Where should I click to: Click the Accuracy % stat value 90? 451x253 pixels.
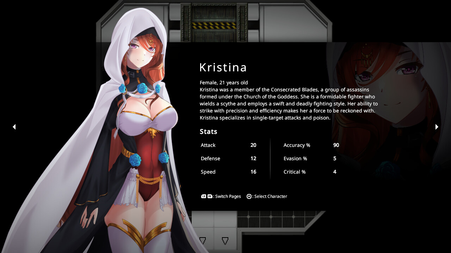point(336,145)
